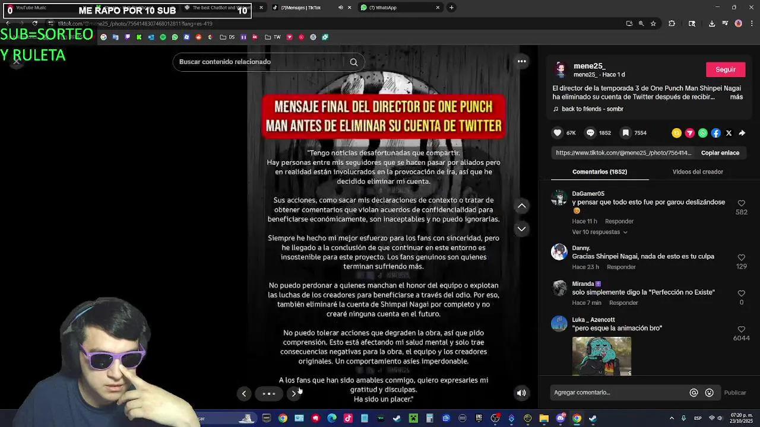
Task: Go to previous photo slide arrow
Action: [x=244, y=393]
